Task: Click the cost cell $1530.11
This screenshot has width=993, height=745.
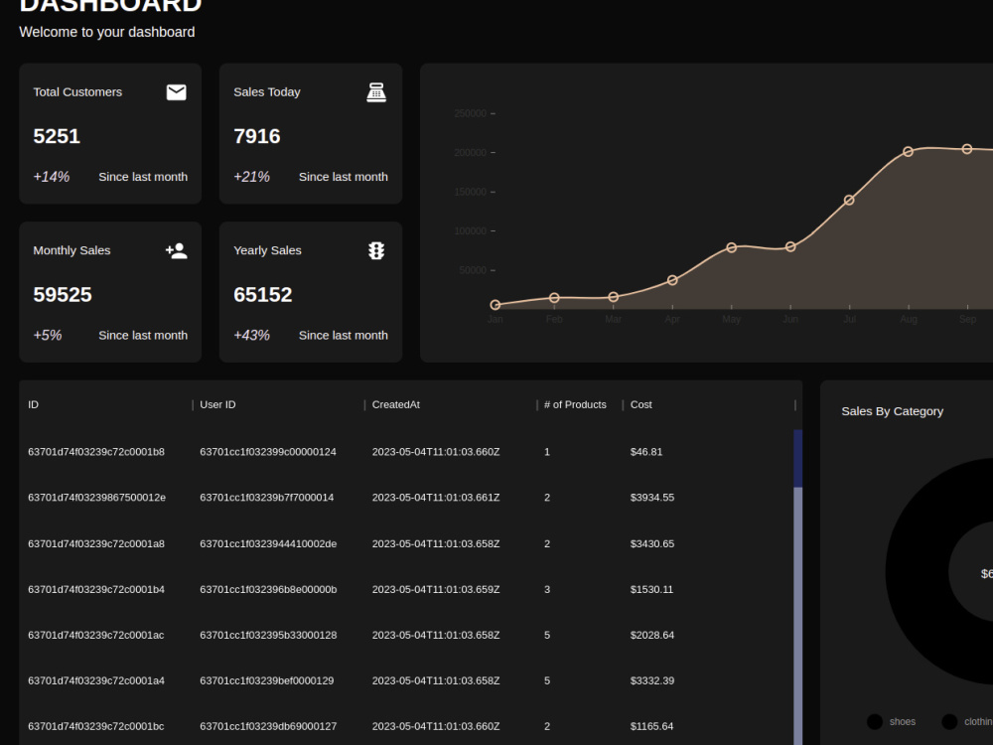Action: point(651,589)
